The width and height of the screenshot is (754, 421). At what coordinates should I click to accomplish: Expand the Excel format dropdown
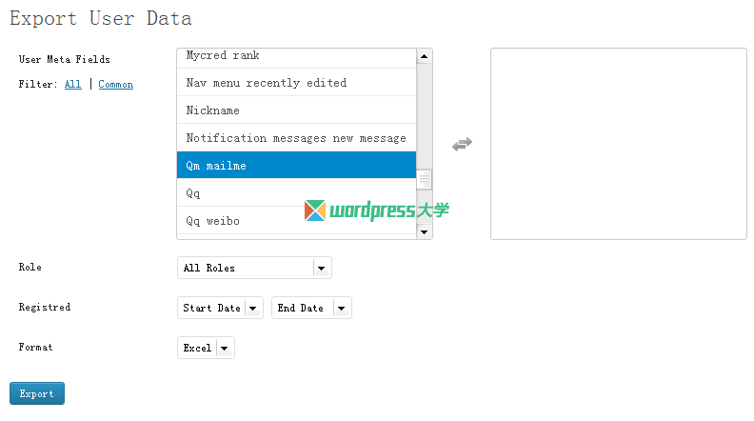(x=206, y=349)
